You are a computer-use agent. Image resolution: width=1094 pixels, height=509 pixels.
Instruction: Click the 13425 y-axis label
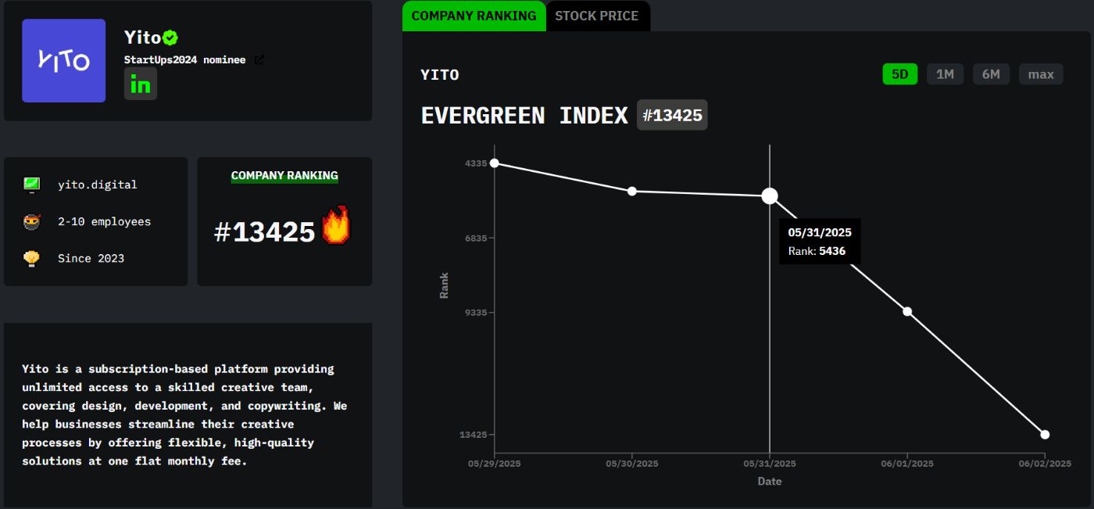pyautogui.click(x=473, y=434)
